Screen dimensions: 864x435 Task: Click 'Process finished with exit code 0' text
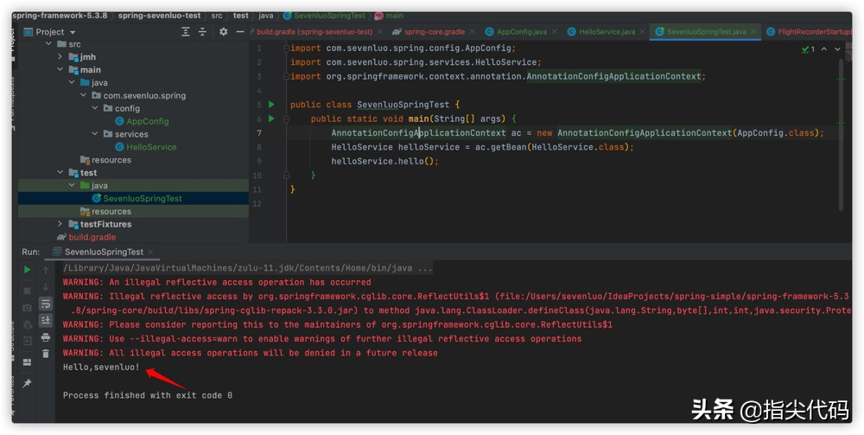[x=147, y=395]
